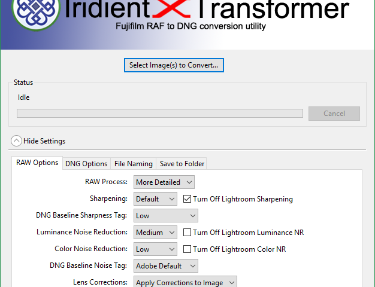Open DNG Baseline Noise Tag dropdown

(166, 265)
